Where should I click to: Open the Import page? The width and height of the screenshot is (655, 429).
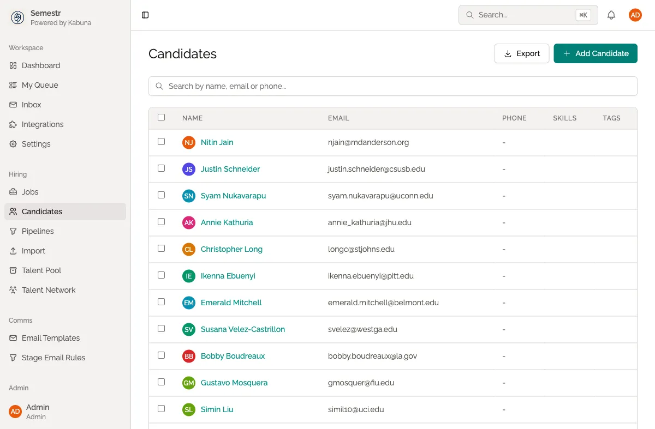pos(34,251)
